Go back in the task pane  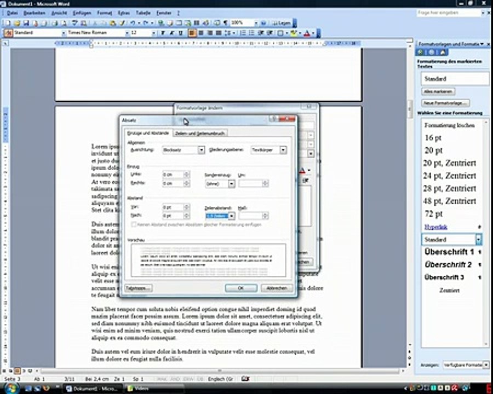[x=421, y=52]
